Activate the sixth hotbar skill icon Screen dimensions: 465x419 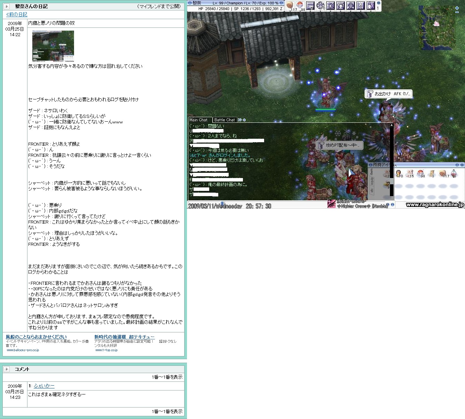coord(340,6)
